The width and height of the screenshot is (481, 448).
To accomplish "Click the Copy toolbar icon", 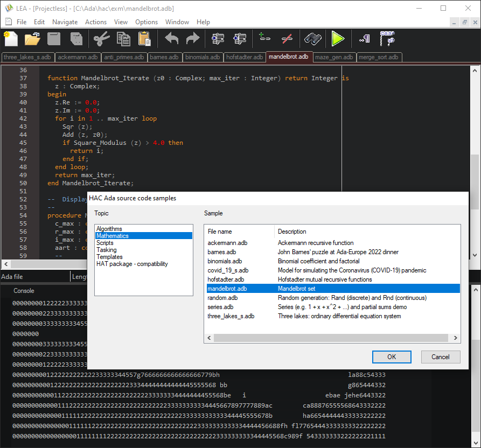I will point(123,39).
